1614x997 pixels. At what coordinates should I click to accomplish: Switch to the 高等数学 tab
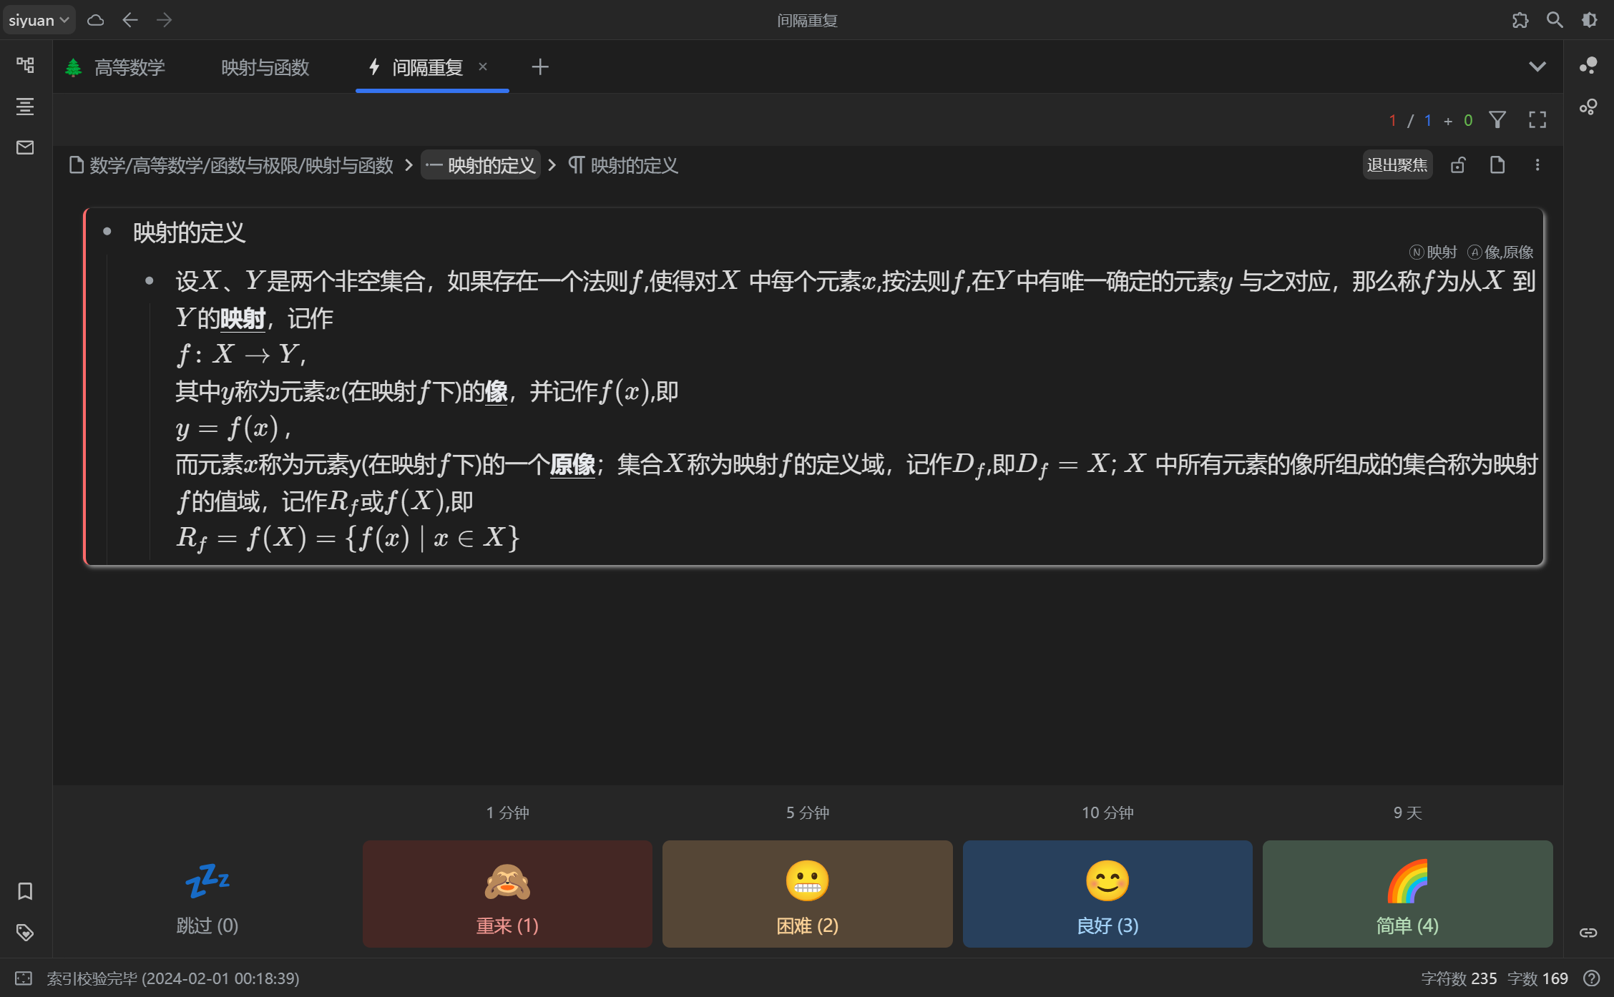pos(130,67)
